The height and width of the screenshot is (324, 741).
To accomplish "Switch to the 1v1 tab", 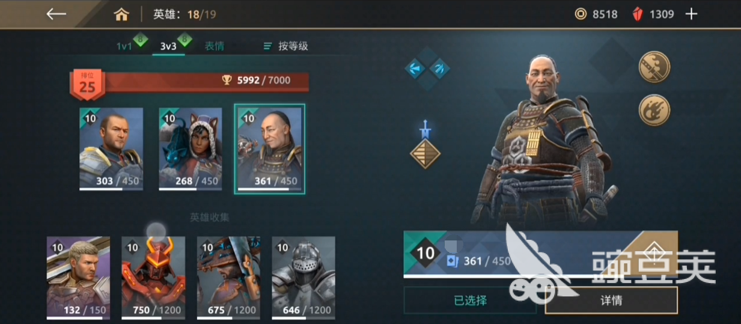I will pyautogui.click(x=125, y=46).
